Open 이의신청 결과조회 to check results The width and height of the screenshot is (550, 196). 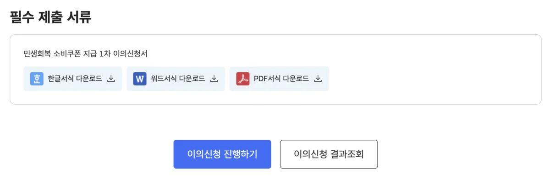click(329, 154)
